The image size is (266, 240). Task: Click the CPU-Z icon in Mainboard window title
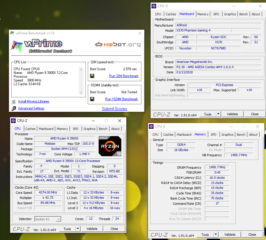(154, 6)
